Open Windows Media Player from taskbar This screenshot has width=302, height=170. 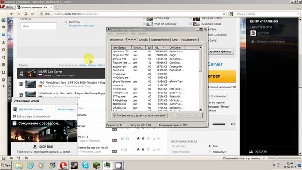coord(41,165)
